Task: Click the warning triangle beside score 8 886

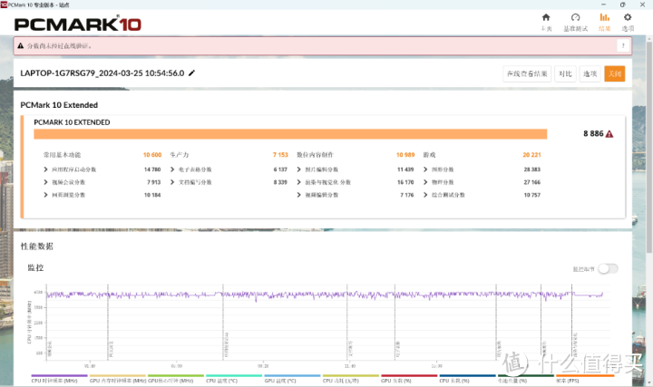Action: 609,133
